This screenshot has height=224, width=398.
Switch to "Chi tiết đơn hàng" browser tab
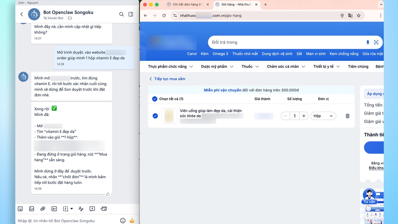pyautogui.click(x=187, y=5)
